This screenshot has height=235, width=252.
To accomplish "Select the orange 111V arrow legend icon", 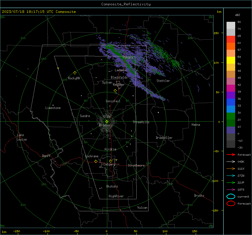I will 231,168.
